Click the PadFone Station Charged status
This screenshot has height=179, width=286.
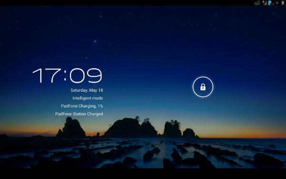tap(79, 114)
